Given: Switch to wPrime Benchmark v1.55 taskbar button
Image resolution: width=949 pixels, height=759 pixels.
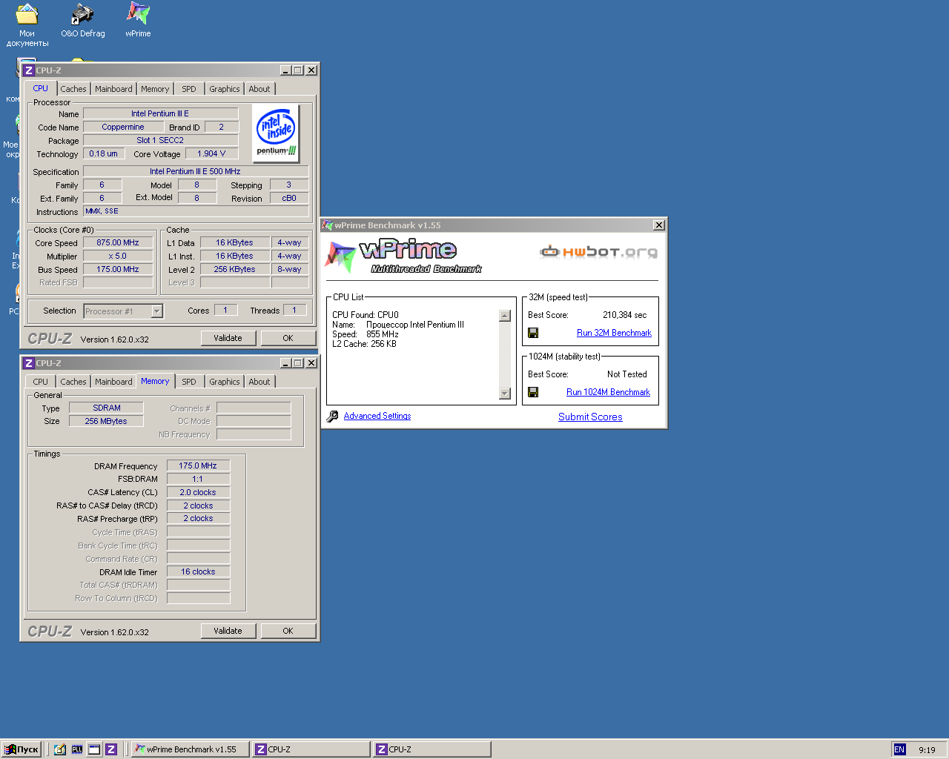Looking at the screenshot, I should pyautogui.click(x=190, y=749).
